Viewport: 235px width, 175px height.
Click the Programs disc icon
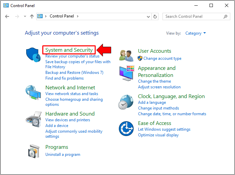tap(34, 151)
